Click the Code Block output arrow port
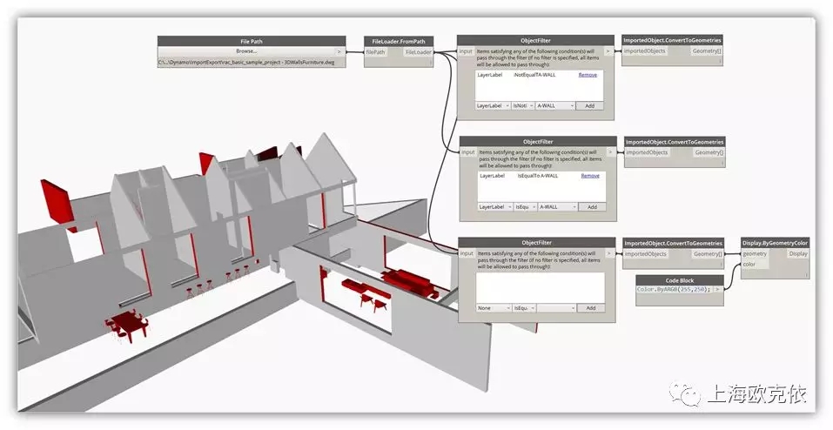 pyautogui.click(x=717, y=289)
